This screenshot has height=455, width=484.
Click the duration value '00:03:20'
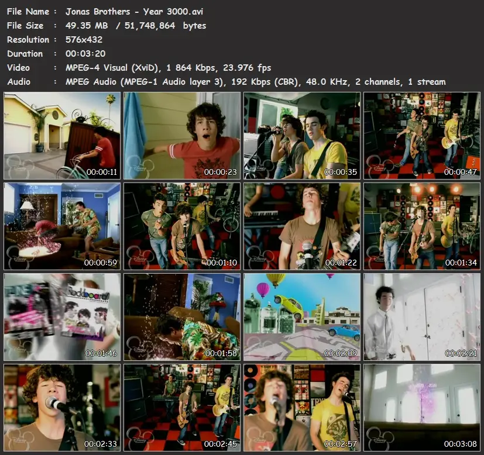pyautogui.click(x=85, y=54)
